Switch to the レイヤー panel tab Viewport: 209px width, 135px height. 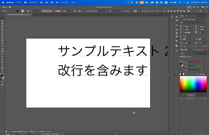[x=183, y=95]
